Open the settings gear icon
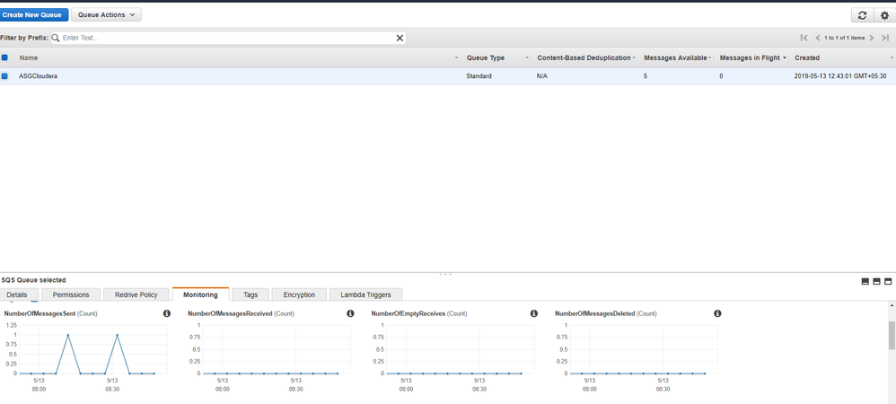 pyautogui.click(x=883, y=15)
